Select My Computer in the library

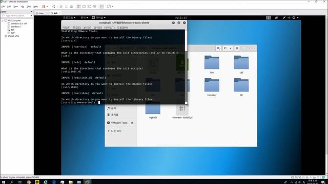point(14,20)
